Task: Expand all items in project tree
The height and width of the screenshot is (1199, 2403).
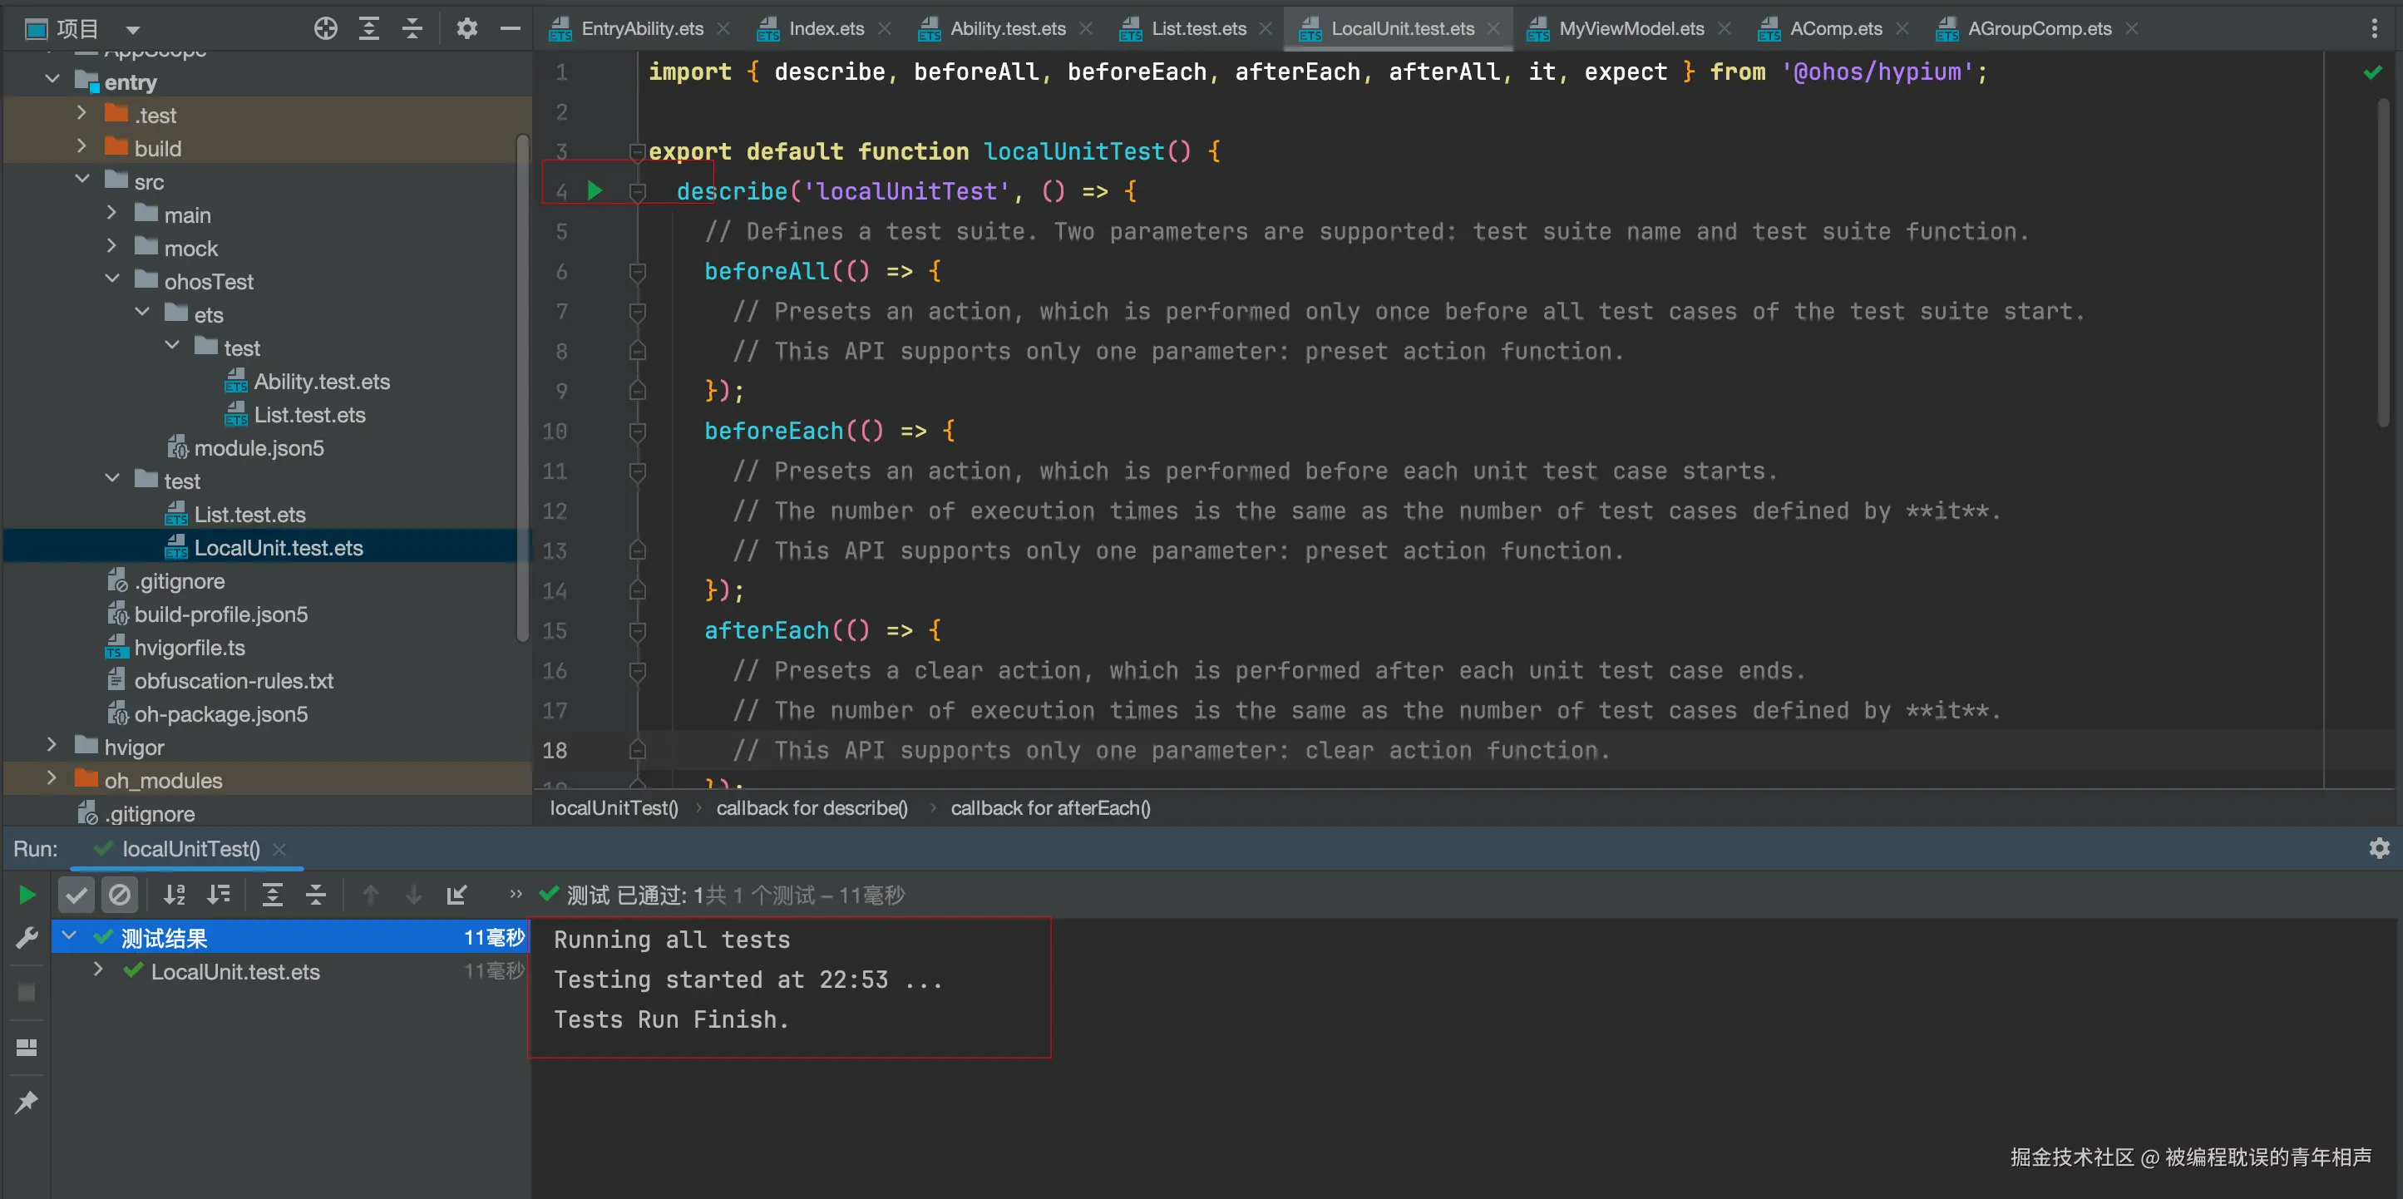Action: pyautogui.click(x=369, y=29)
